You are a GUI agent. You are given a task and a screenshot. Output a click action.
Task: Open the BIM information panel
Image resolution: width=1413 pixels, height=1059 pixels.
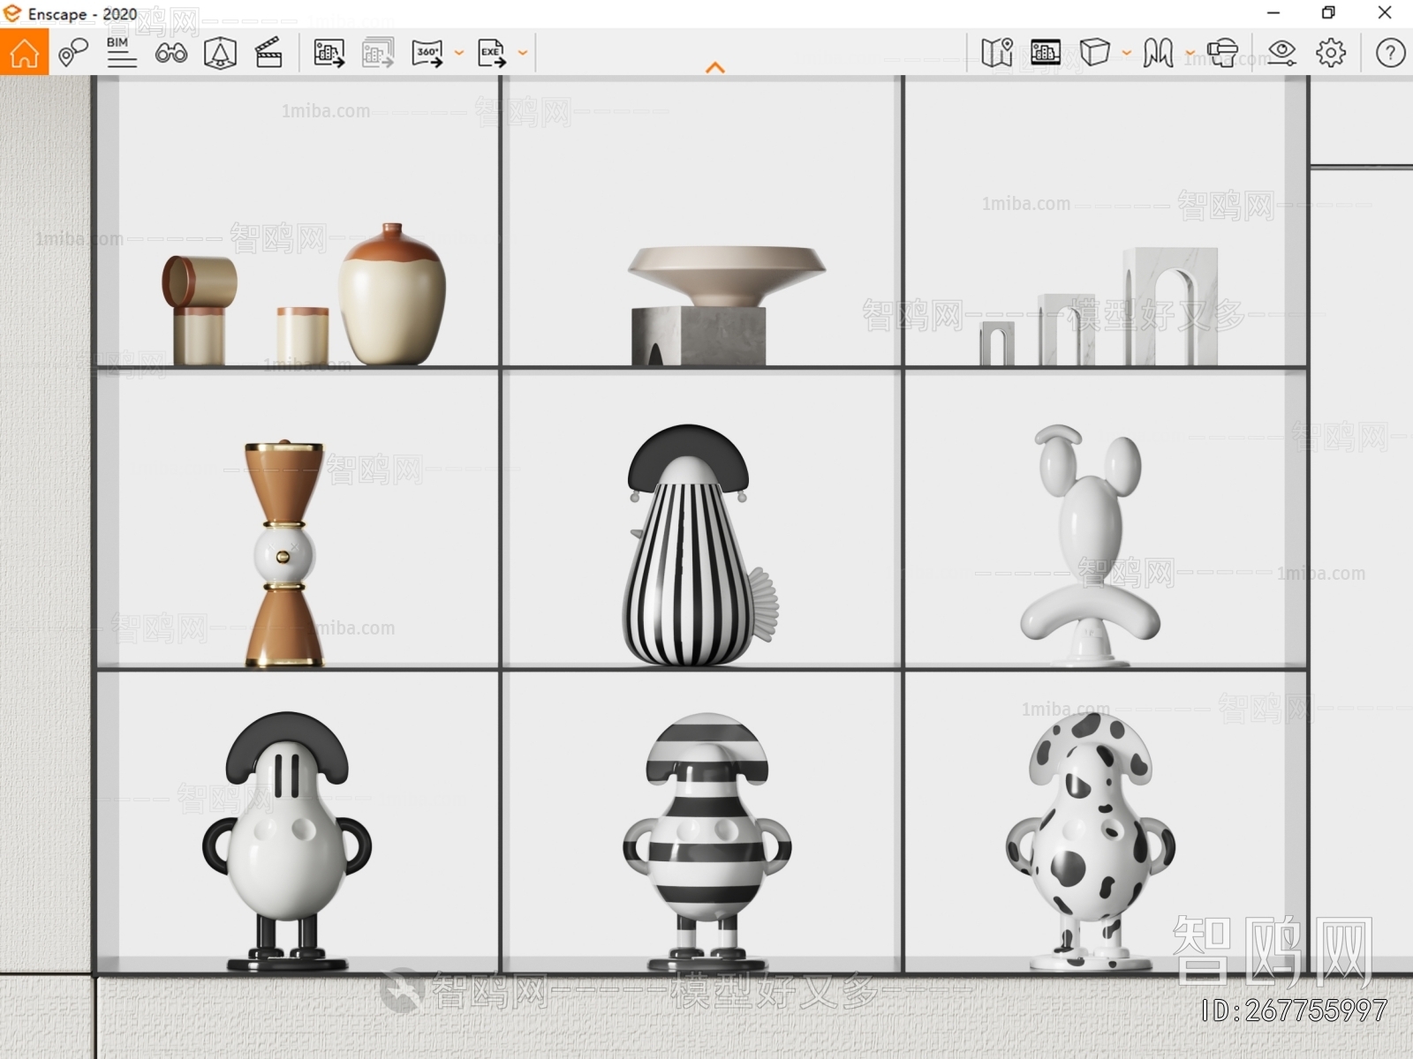click(121, 52)
